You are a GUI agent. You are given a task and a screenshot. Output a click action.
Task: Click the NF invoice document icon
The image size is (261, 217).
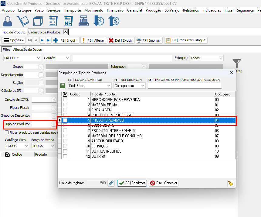point(69,21)
